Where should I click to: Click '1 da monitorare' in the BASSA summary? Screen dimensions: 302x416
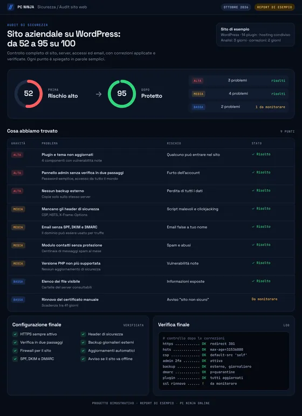[270, 107]
